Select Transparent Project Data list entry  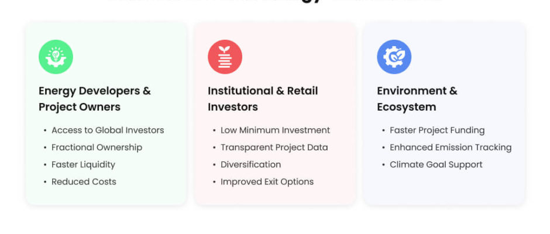point(274,147)
